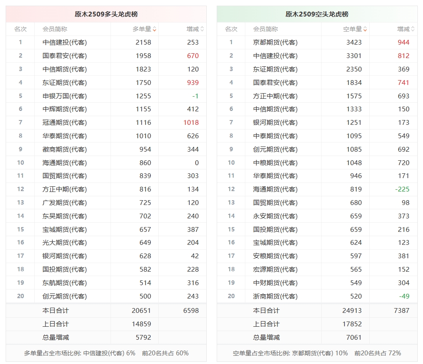Click 海通期货(代客) in short table rank 12

pyautogui.click(x=275, y=189)
